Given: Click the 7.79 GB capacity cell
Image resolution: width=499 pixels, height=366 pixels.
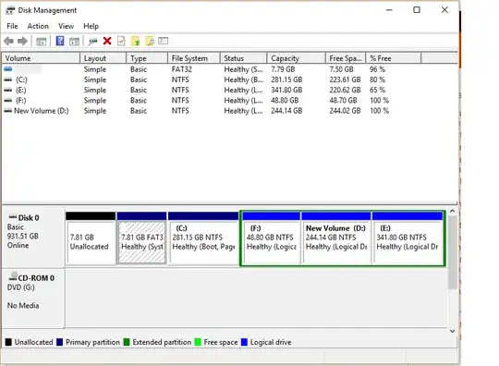Looking at the screenshot, I should [x=283, y=69].
